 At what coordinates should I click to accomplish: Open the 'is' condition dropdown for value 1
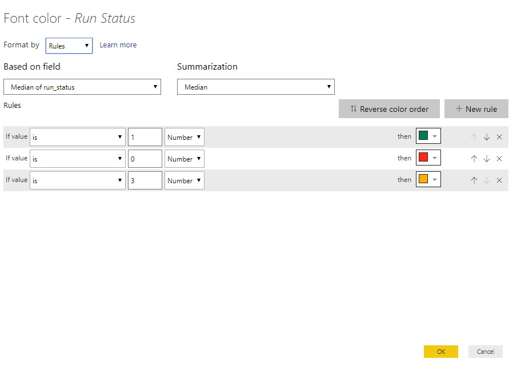pos(78,137)
